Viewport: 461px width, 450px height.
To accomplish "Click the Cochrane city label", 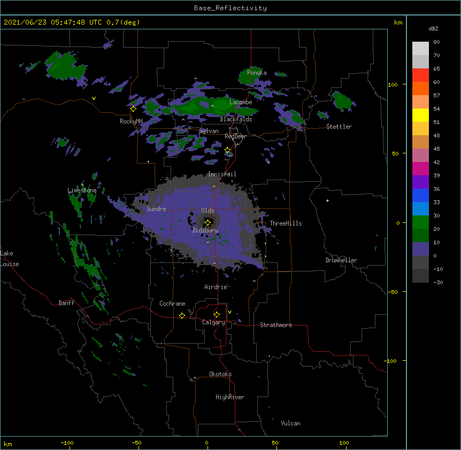I will coord(172,304).
